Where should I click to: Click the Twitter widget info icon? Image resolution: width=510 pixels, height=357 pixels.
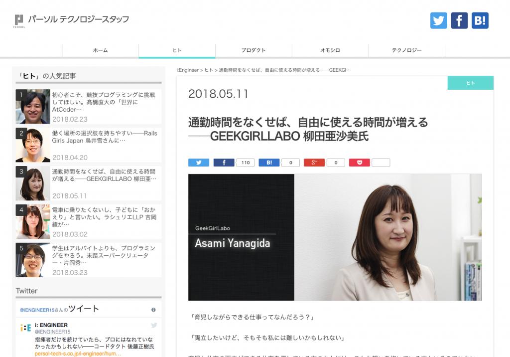pos(153,310)
